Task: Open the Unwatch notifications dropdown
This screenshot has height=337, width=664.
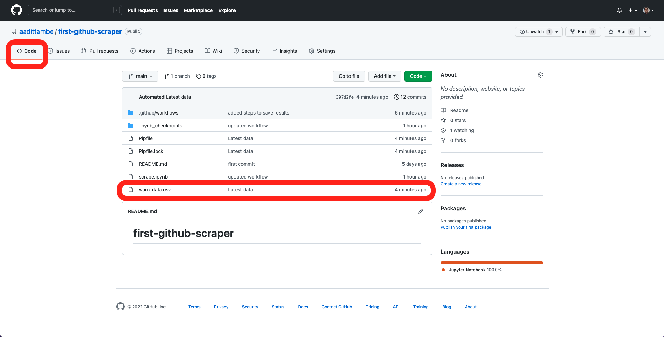Action: click(x=539, y=32)
